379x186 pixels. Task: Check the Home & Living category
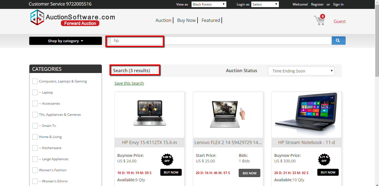click(35, 137)
